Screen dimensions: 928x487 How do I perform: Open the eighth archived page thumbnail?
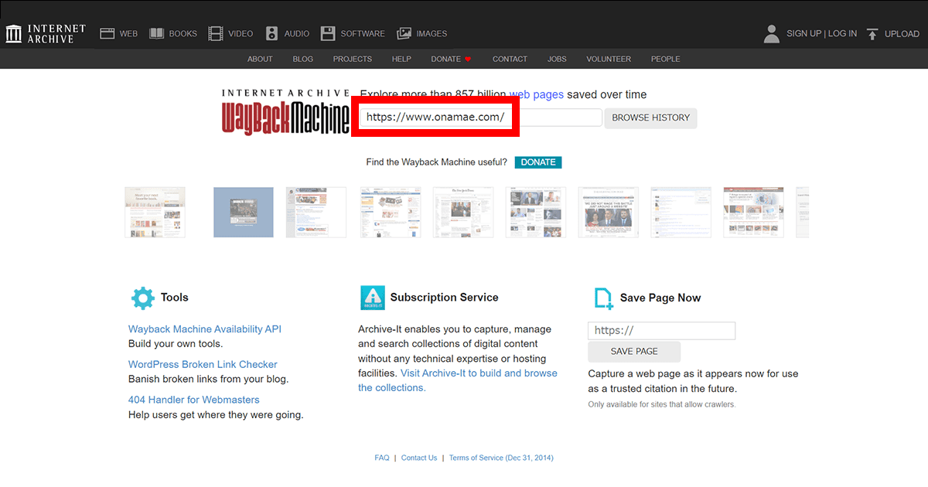[681, 212]
